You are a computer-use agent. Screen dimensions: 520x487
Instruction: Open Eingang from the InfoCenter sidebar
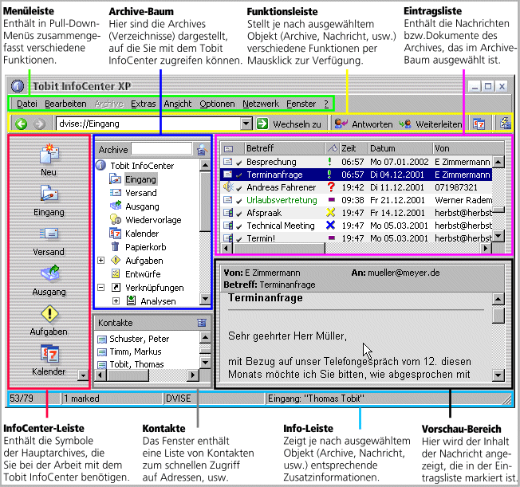(49, 194)
